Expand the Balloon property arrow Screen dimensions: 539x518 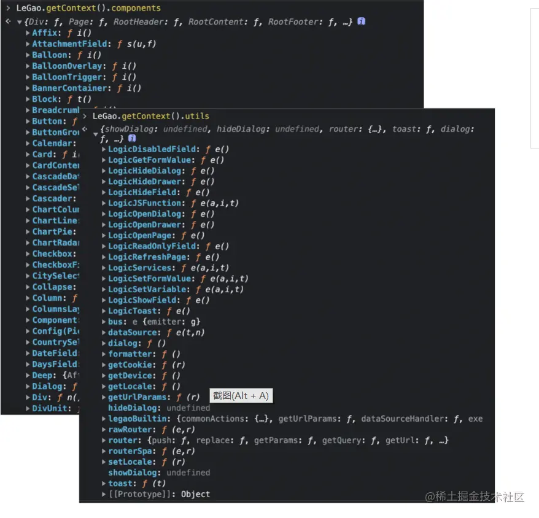pos(28,55)
